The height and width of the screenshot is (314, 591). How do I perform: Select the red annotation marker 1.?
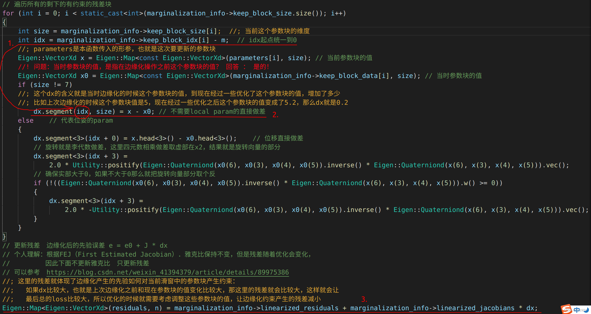tap(11, 43)
